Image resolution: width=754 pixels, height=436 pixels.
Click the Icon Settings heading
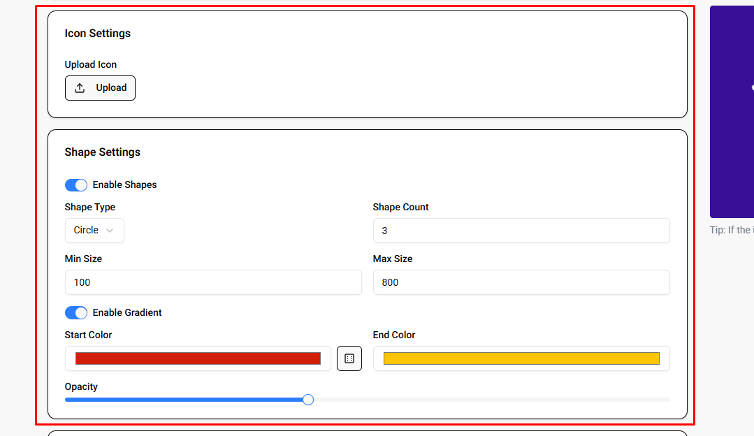pyautogui.click(x=98, y=34)
